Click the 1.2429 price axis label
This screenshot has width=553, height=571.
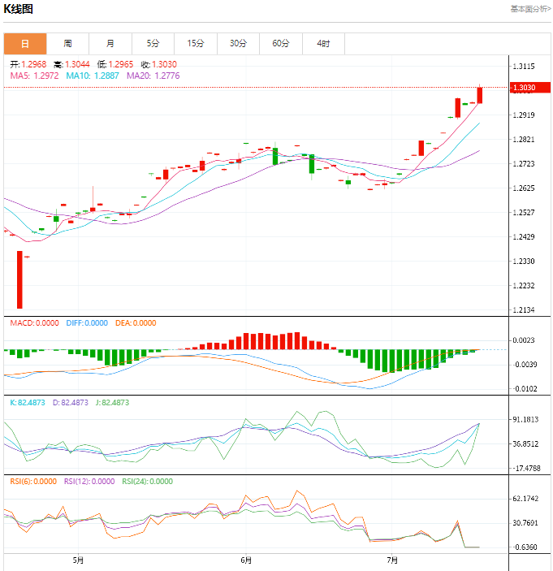pyautogui.click(x=524, y=236)
